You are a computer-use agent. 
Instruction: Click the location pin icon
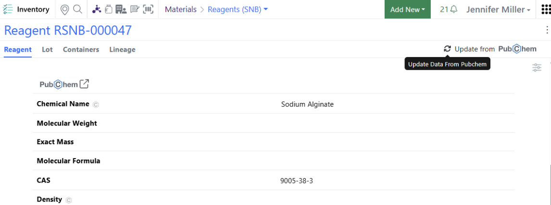pyautogui.click(x=65, y=9)
